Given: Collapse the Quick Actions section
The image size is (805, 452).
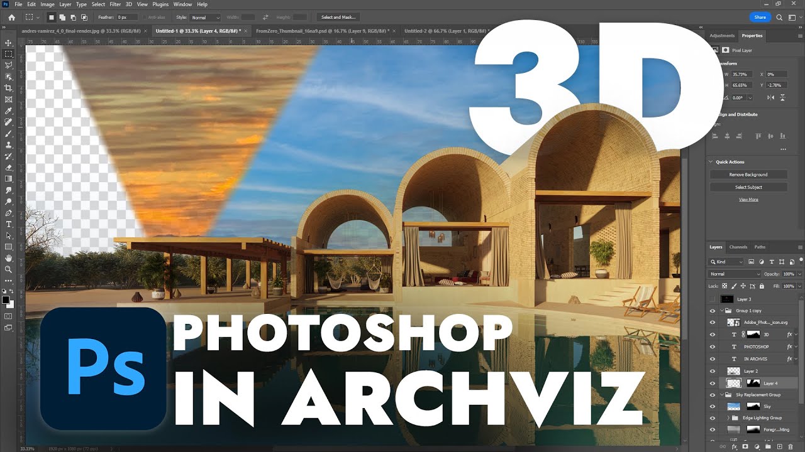Looking at the screenshot, I should click(x=711, y=162).
